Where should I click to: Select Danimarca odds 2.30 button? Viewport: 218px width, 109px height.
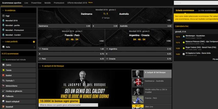coord(64,26)
